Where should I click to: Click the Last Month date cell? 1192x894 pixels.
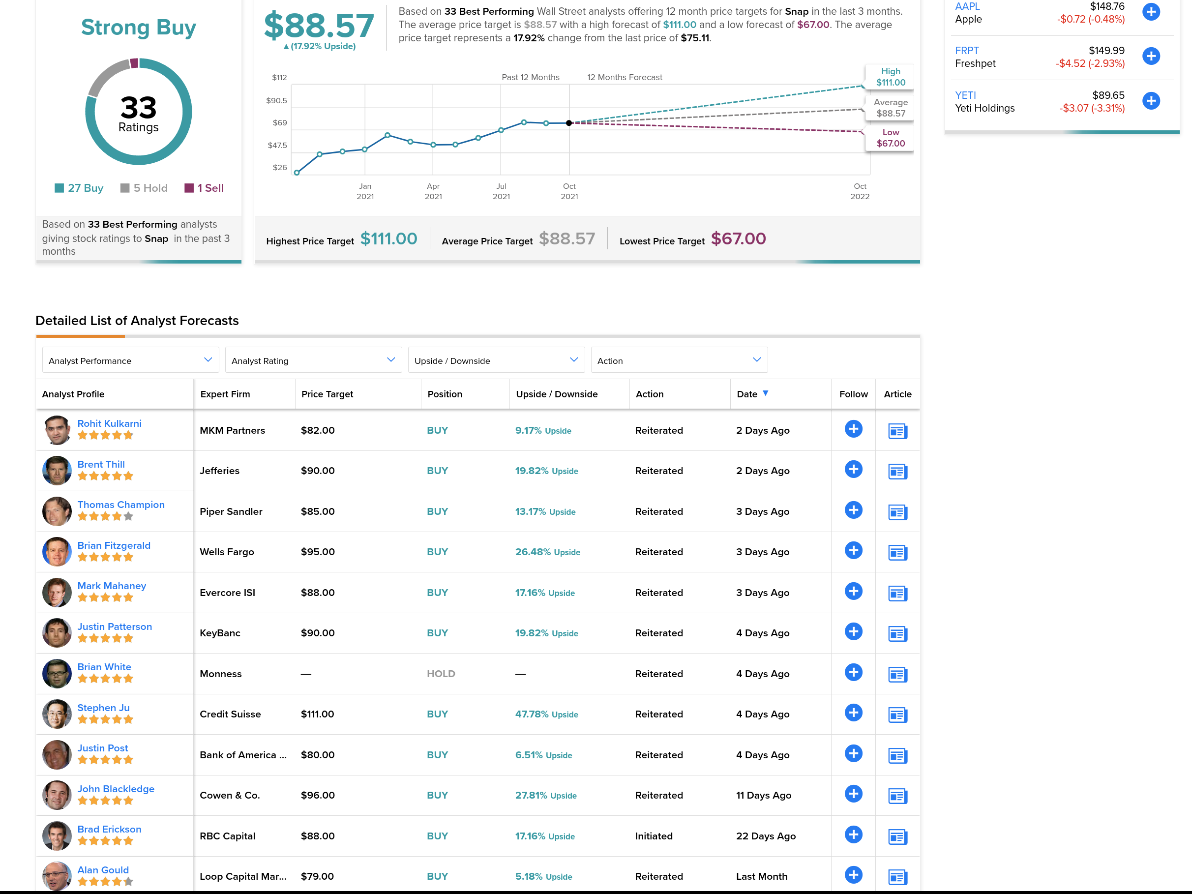761,876
